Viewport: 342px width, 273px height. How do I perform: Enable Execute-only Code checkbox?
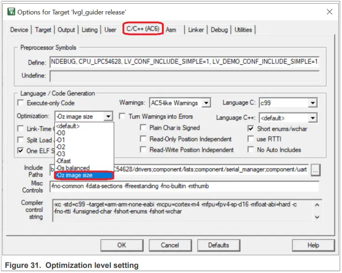(21, 103)
